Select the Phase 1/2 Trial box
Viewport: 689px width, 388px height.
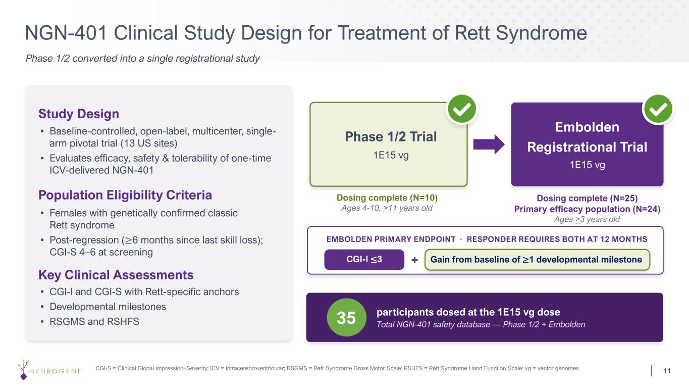pos(389,144)
